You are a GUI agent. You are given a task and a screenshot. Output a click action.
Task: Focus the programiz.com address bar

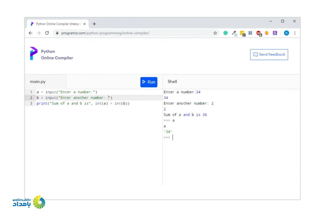(x=137, y=33)
